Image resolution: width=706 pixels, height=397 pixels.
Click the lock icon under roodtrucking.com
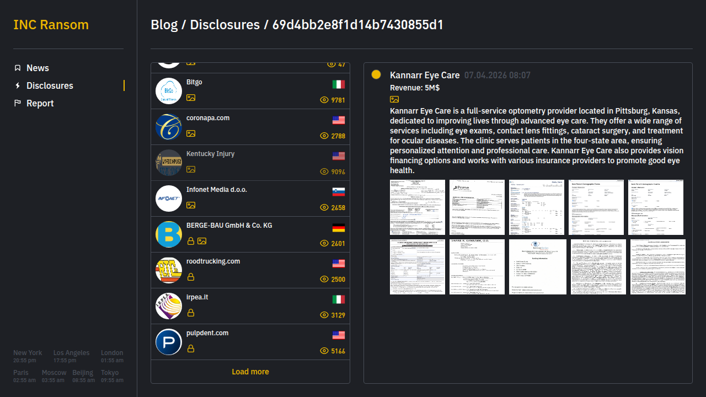coord(191,277)
